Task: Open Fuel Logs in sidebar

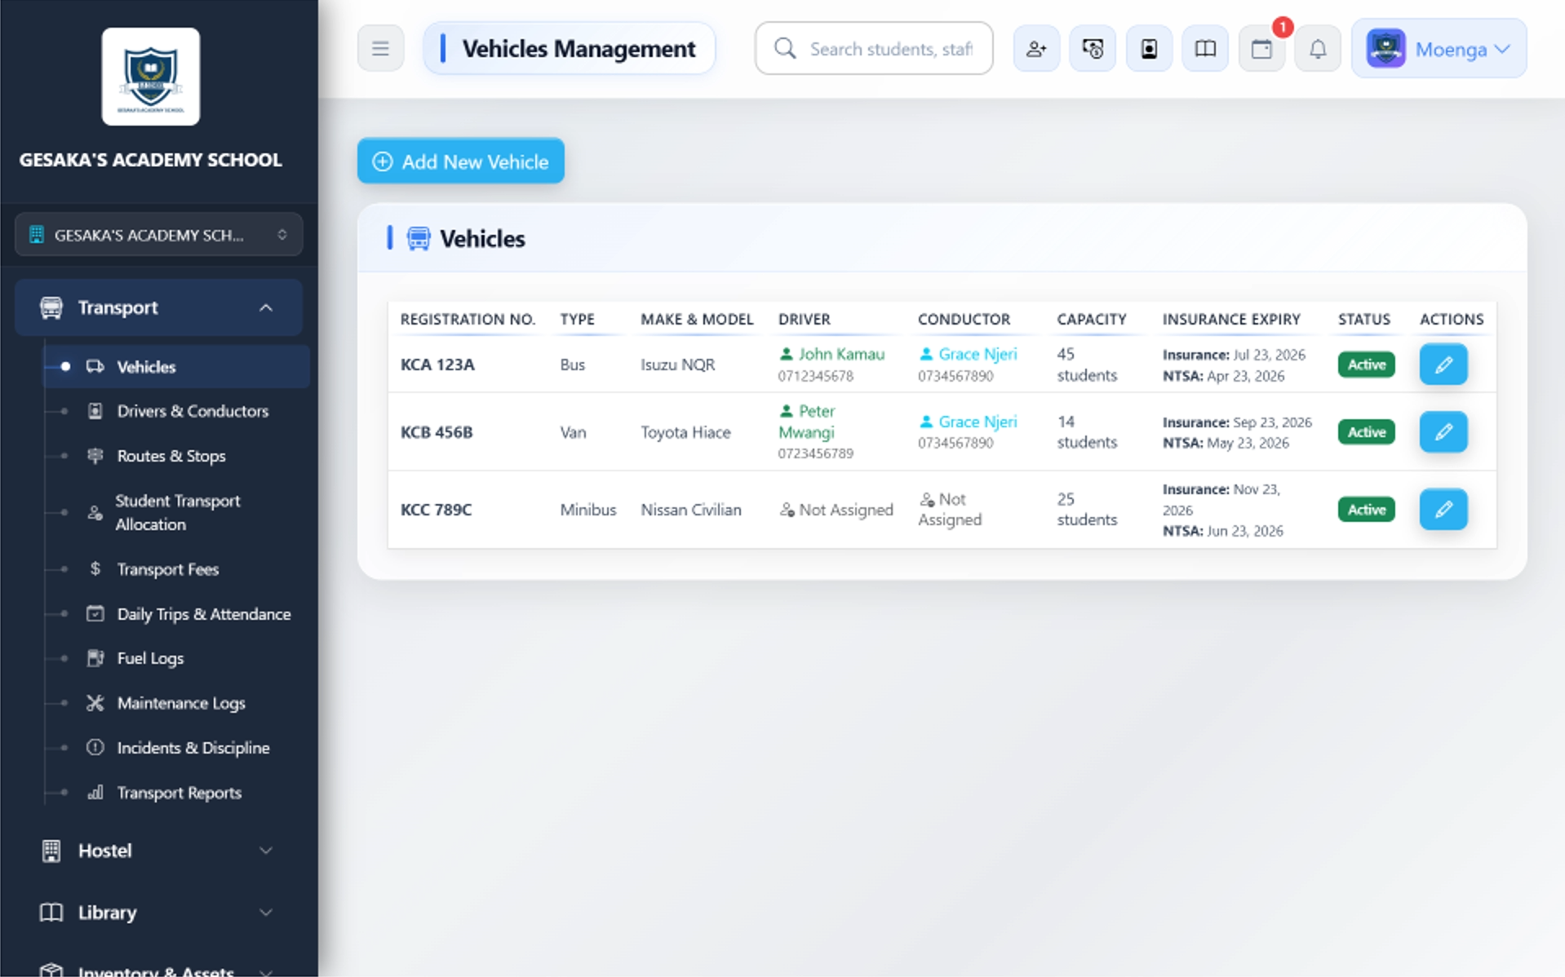Action: [150, 658]
